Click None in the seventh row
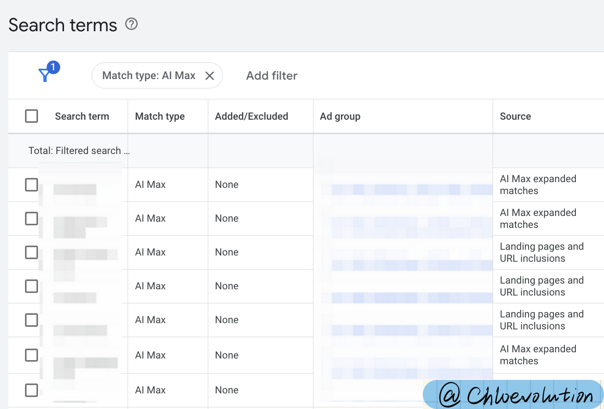Image resolution: width=604 pixels, height=409 pixels. pyautogui.click(x=227, y=390)
